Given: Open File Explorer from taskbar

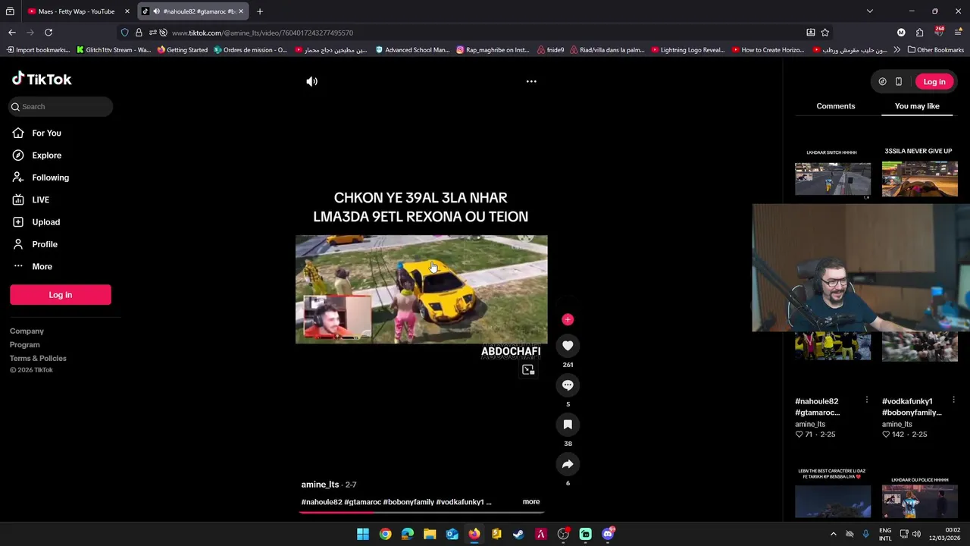Looking at the screenshot, I should 430,534.
